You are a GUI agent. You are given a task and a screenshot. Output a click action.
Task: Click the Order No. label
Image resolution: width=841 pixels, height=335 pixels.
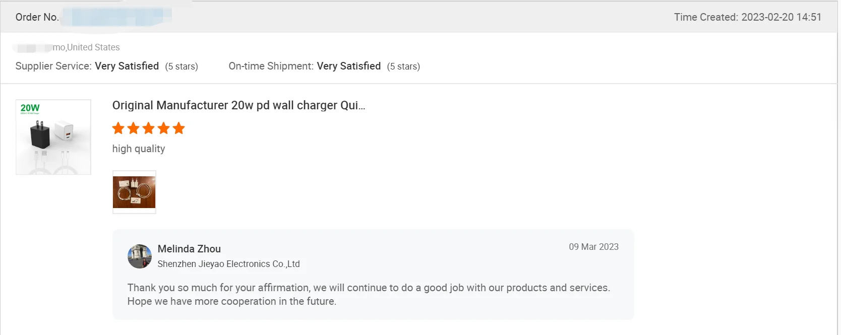point(37,17)
